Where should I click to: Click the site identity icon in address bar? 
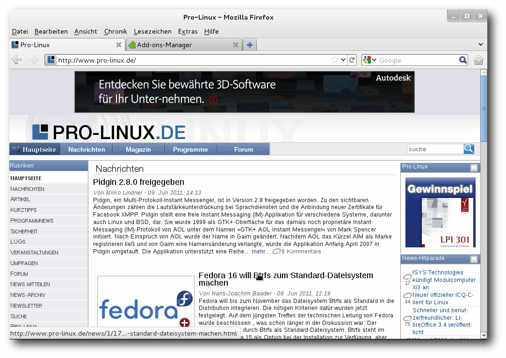pos(51,60)
